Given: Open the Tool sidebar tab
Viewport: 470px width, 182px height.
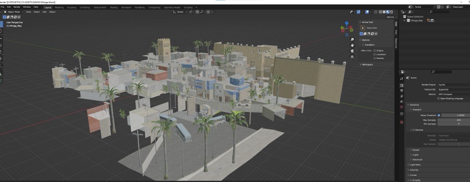Looking at the screenshot, I should (396, 24).
